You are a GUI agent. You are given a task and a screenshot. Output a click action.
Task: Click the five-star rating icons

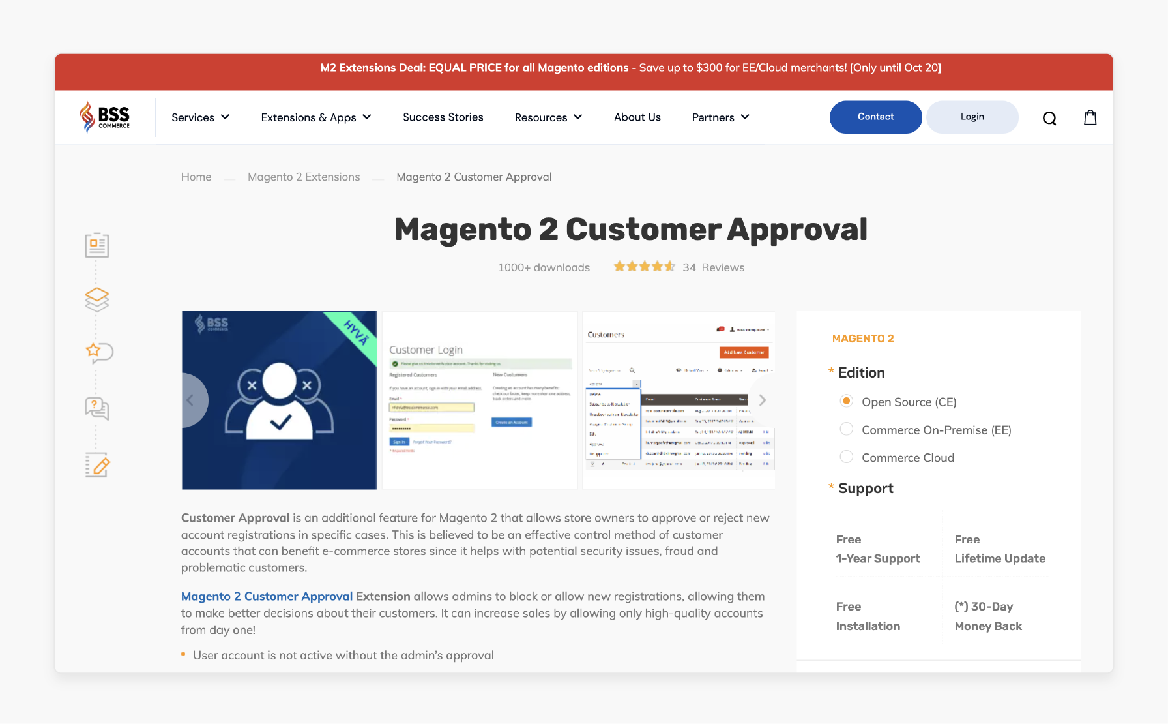click(x=644, y=267)
